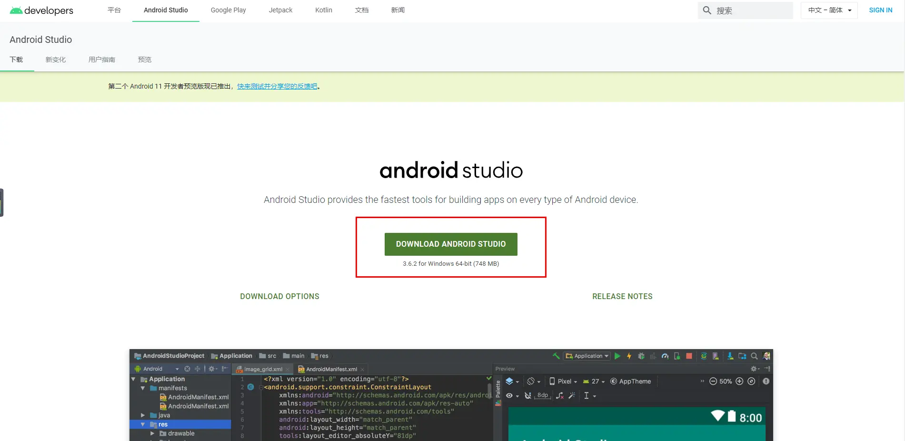Click the Make Project hammer icon
This screenshot has height=441, width=905.
coord(556,356)
